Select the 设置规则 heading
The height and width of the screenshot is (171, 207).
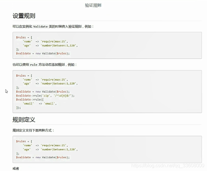[x=24, y=16]
